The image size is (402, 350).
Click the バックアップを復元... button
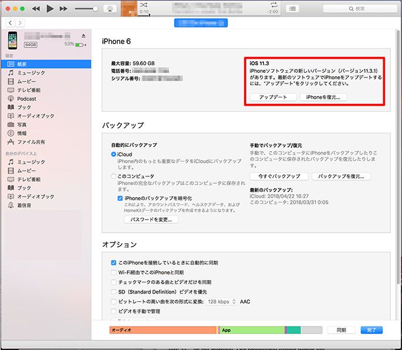click(341, 176)
